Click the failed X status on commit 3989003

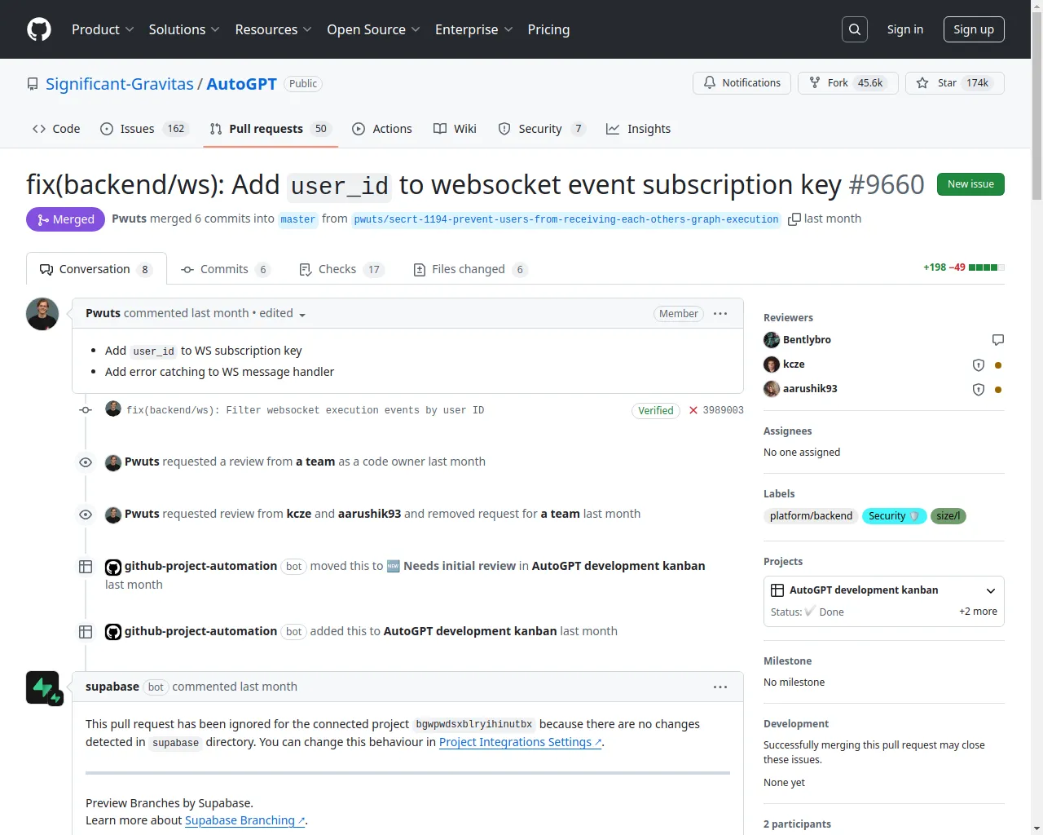(693, 410)
